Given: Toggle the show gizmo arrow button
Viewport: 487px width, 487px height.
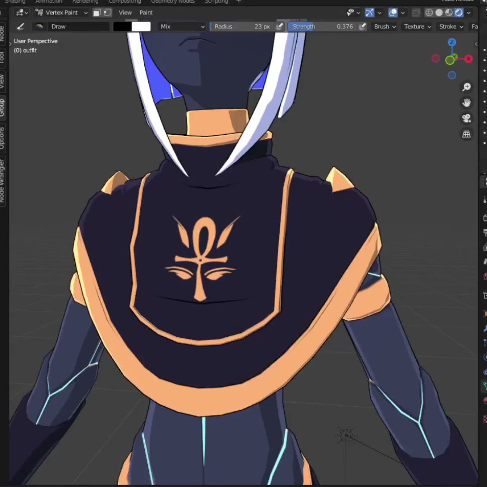Looking at the screenshot, I should tap(369, 12).
